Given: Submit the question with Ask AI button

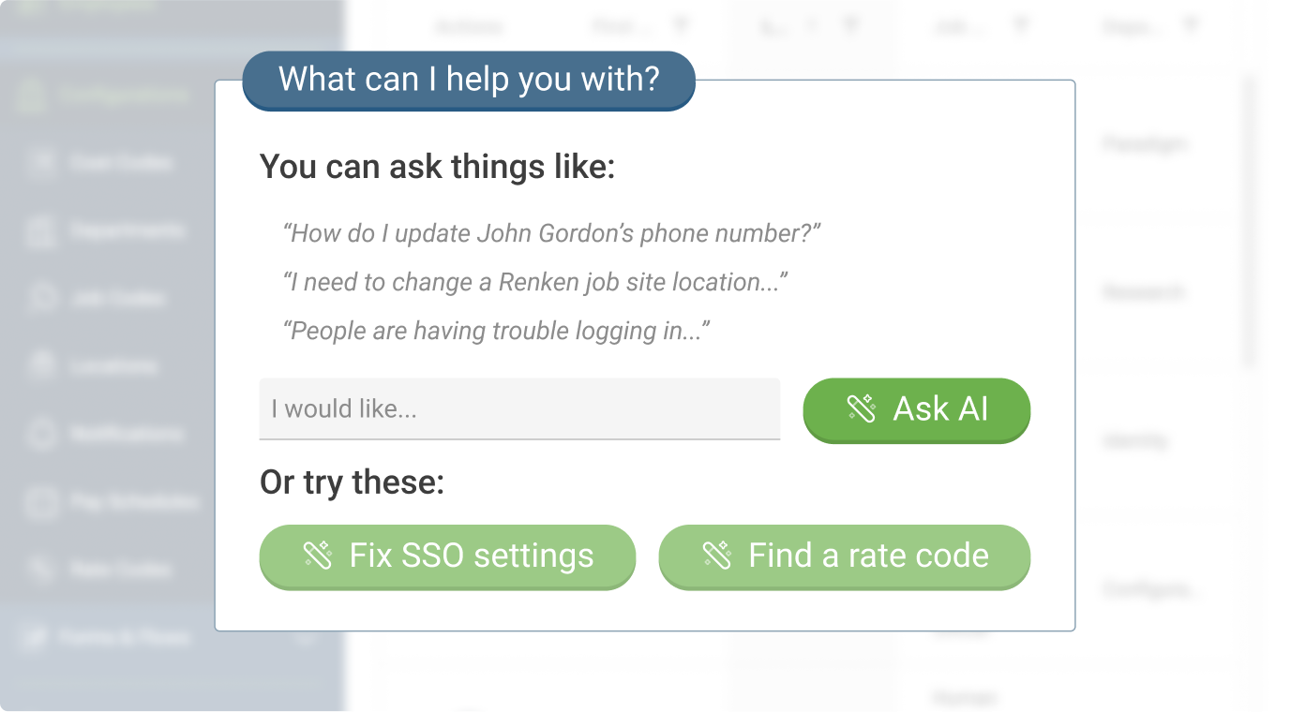Looking at the screenshot, I should [x=917, y=409].
